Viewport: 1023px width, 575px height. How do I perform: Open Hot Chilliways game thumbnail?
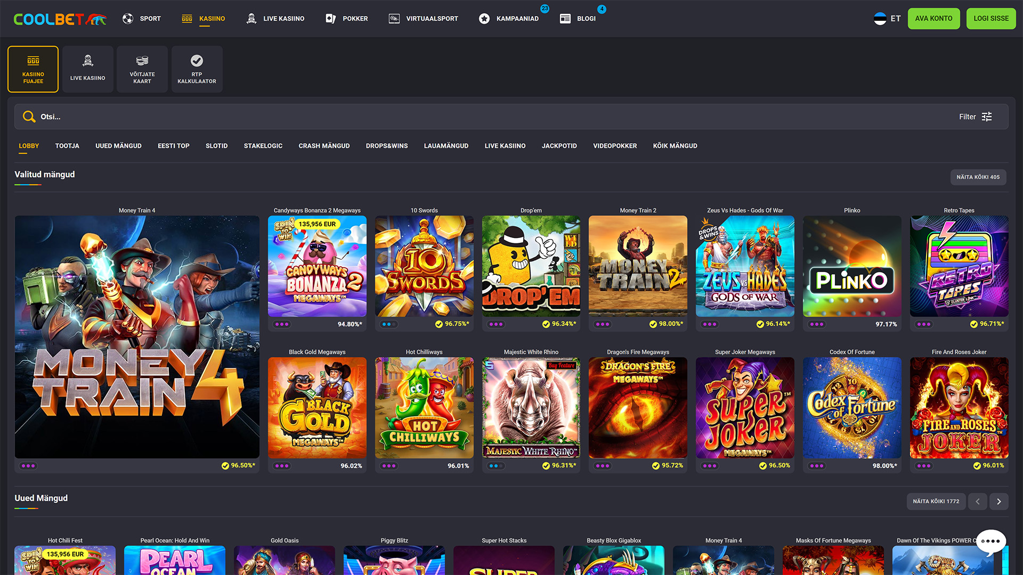424,408
